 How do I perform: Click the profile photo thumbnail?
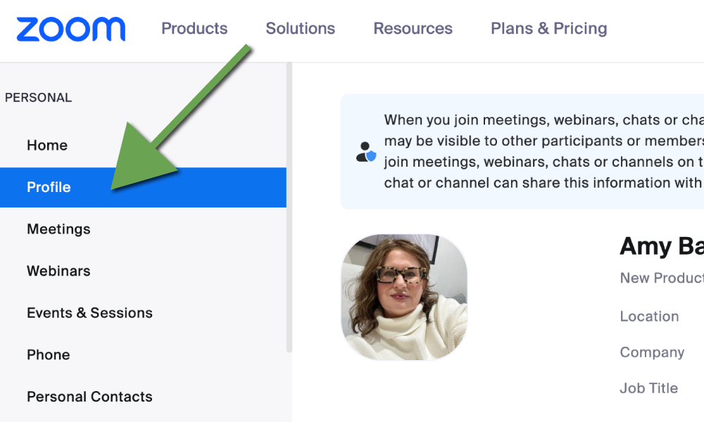coord(405,297)
